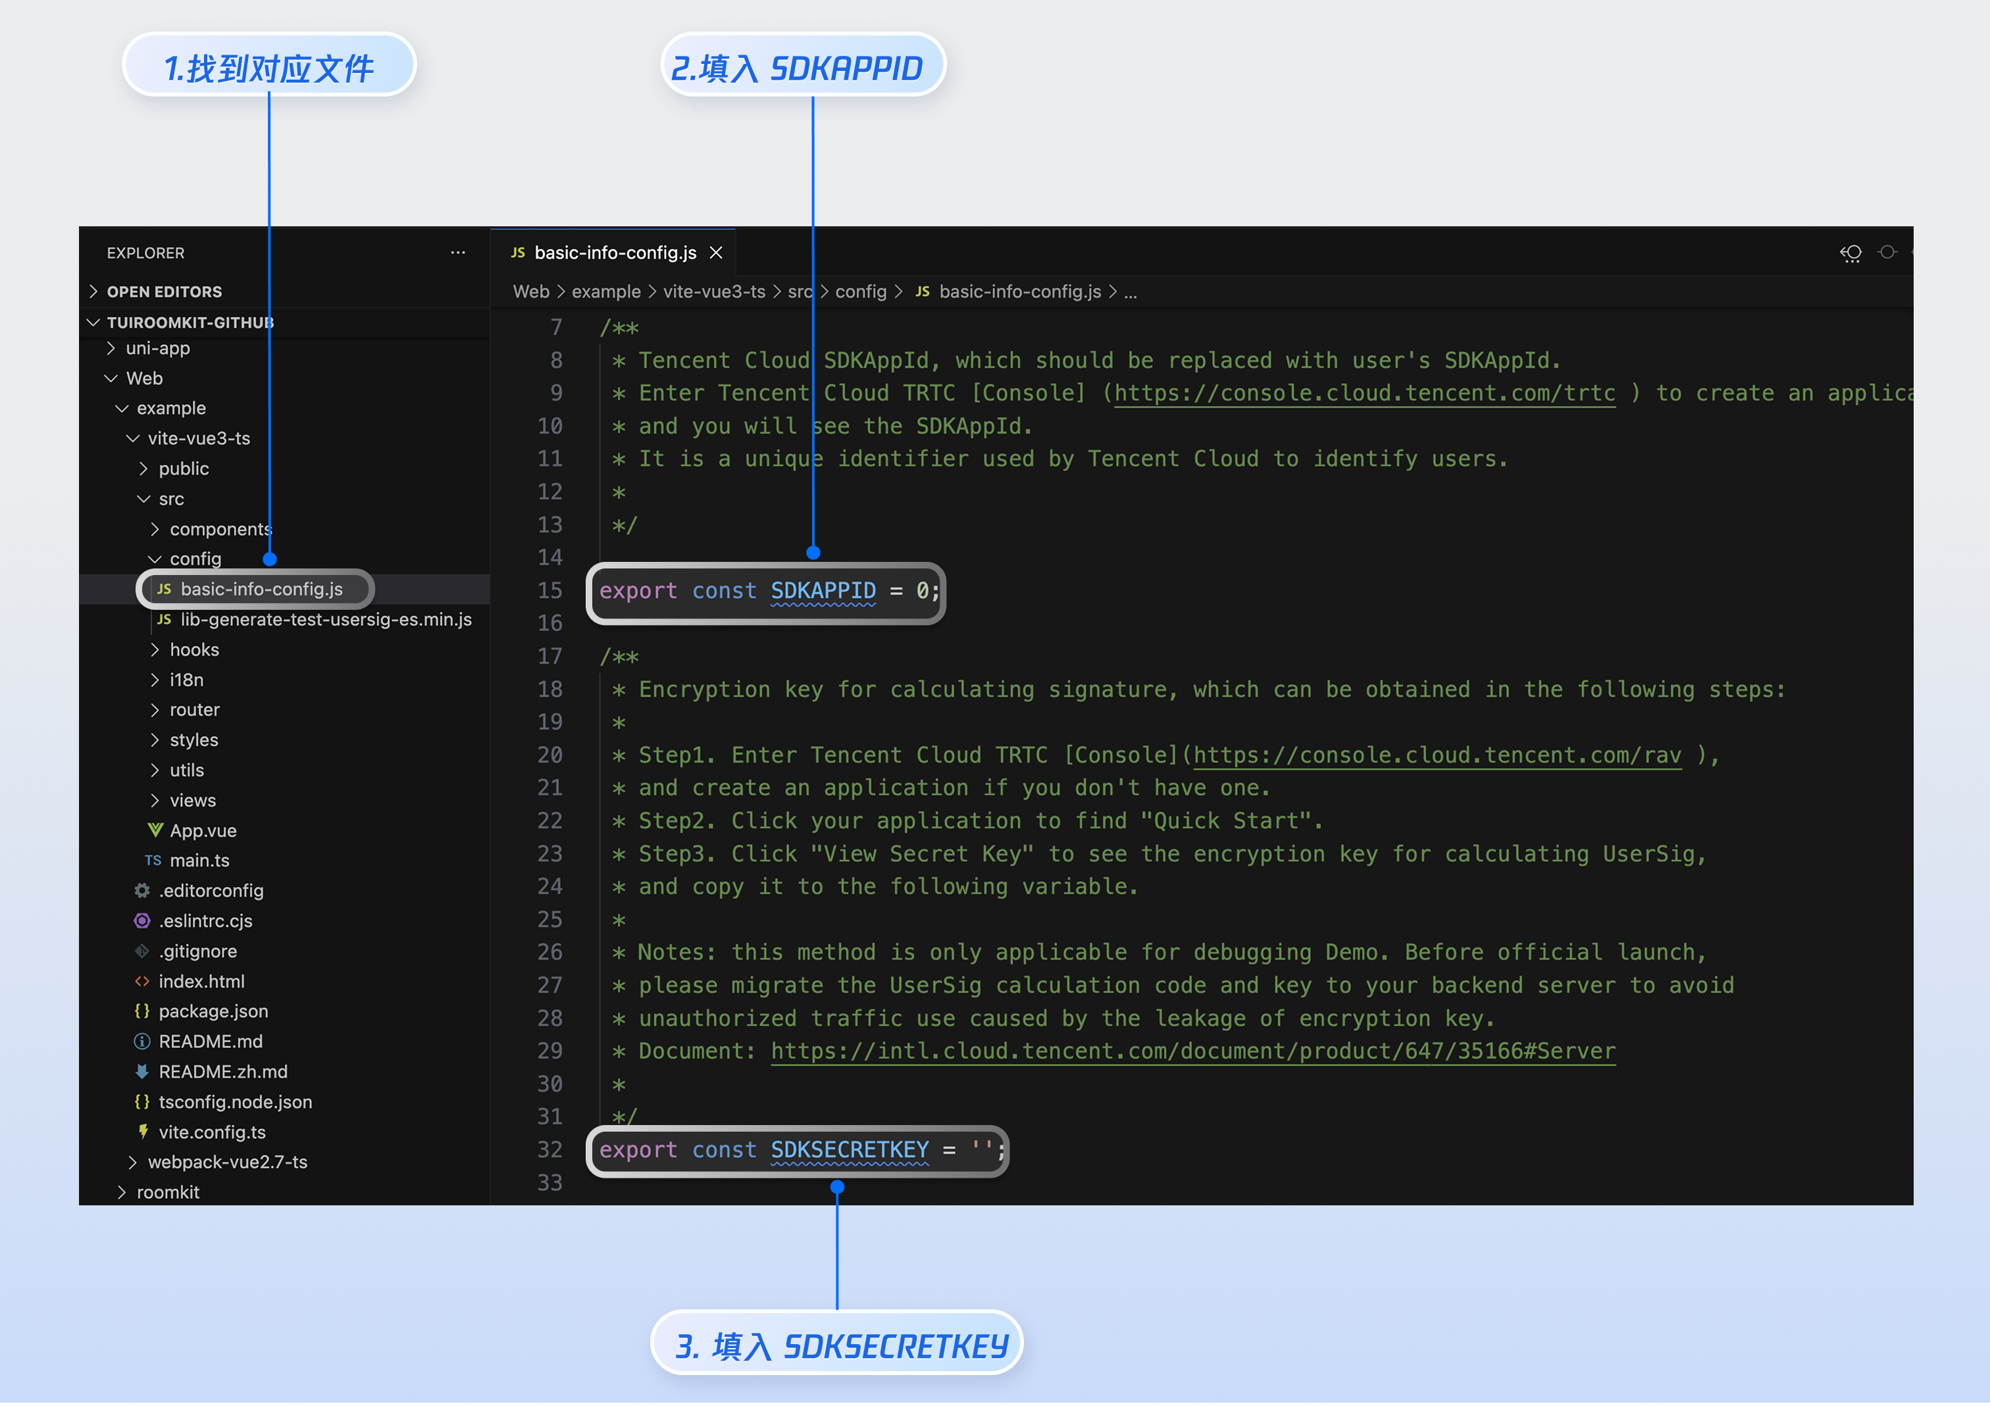Open the .eslintrc.cjs file

(205, 921)
